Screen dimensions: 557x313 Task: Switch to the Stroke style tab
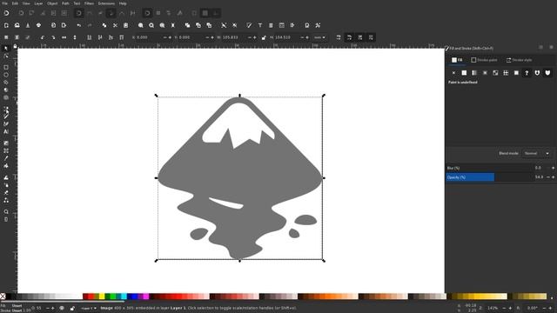pyautogui.click(x=519, y=60)
